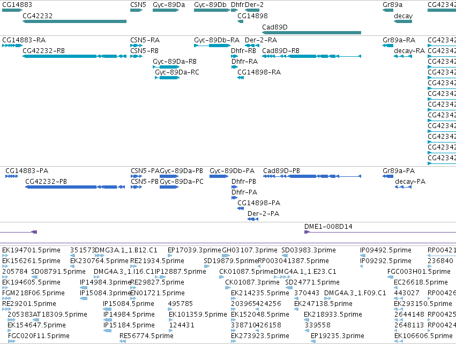456x344 pixels.
Task: Click EST SD08791.5prime
Action: (x=58, y=272)
